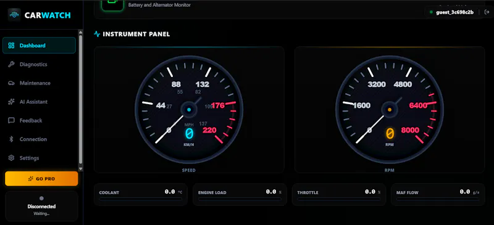
Task: Click the orange RPM digital readout
Action: (x=390, y=134)
